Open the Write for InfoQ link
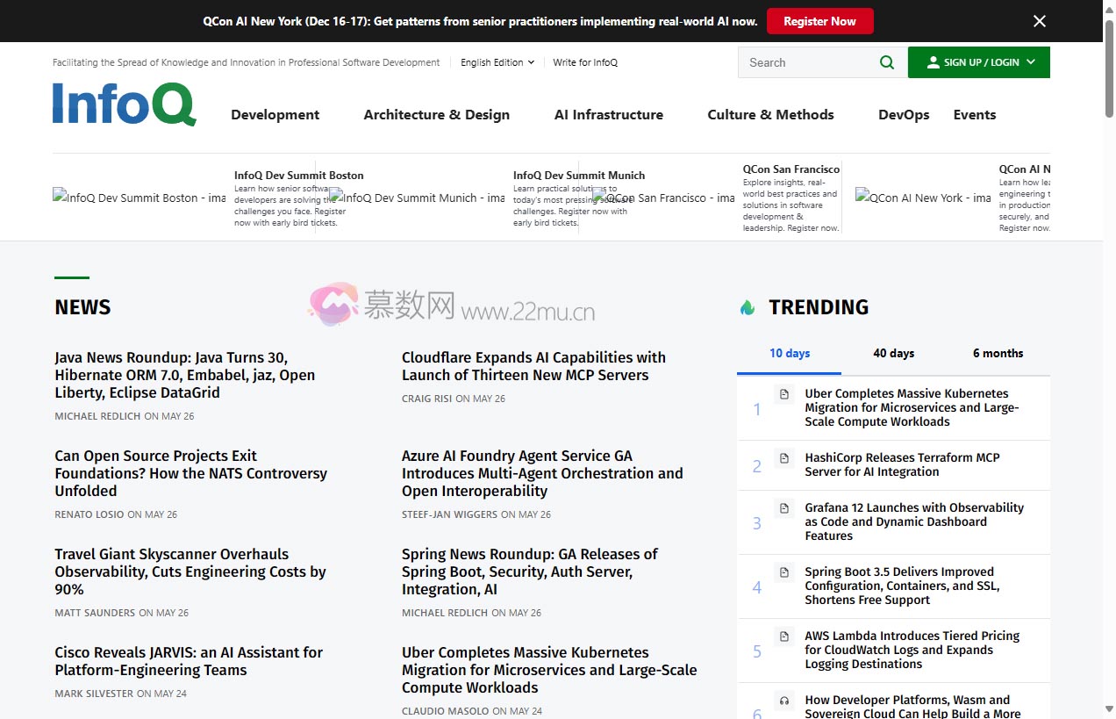1116x719 pixels. click(585, 62)
